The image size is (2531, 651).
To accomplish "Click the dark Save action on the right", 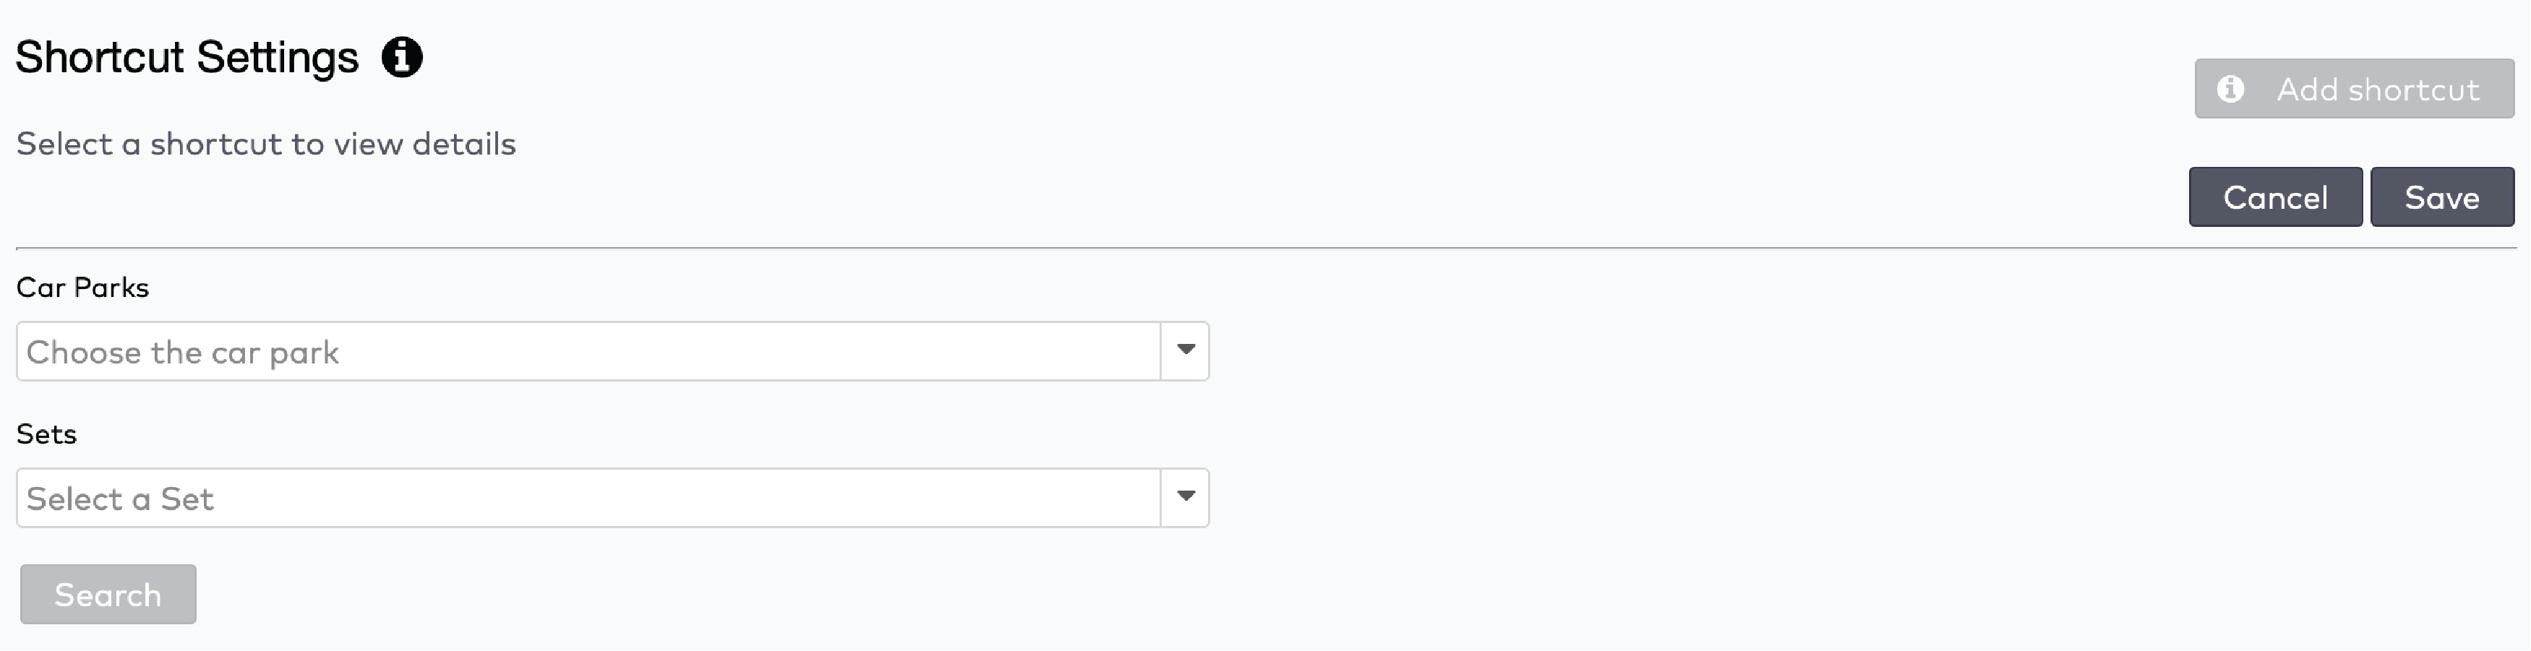I will pyautogui.click(x=2443, y=197).
